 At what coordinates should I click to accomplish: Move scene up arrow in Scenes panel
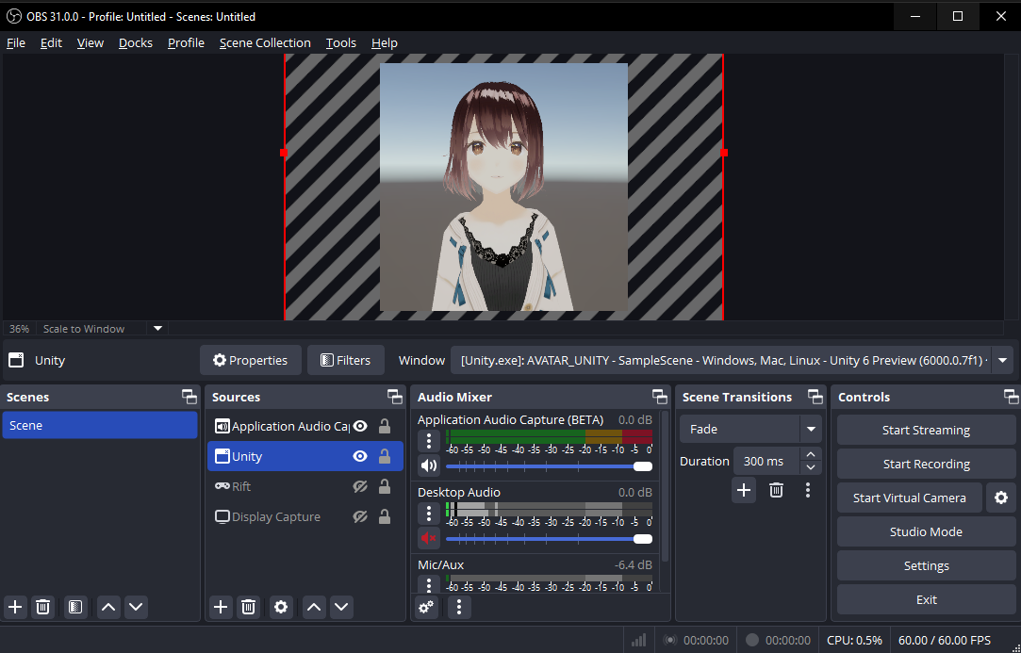pyautogui.click(x=108, y=608)
